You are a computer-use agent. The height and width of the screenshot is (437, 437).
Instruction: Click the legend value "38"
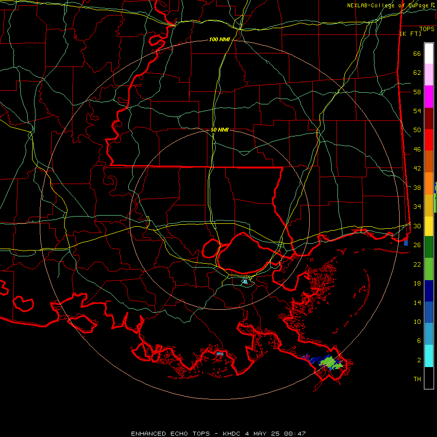tap(417, 187)
